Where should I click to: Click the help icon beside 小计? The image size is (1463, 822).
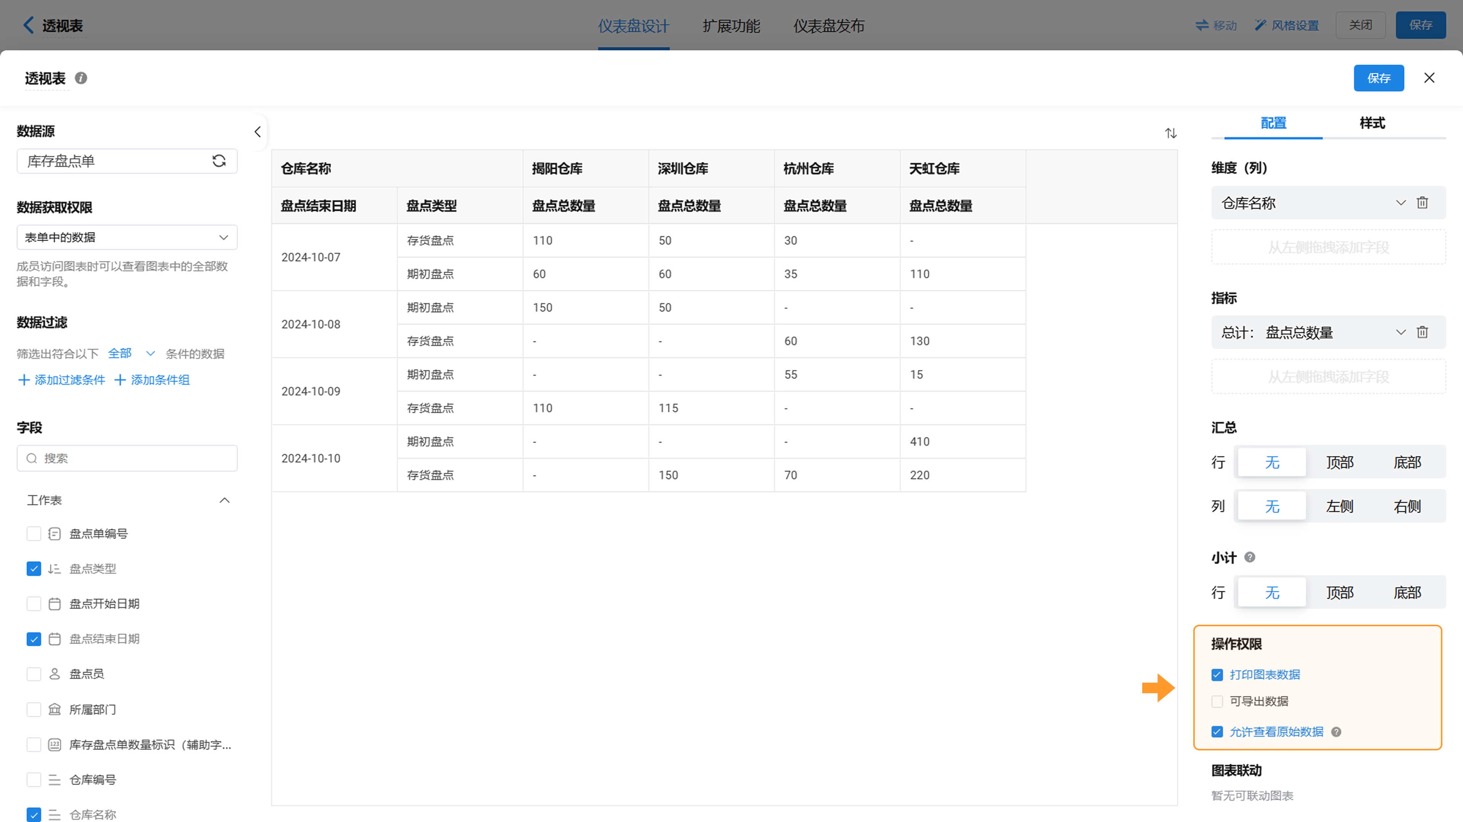point(1250,557)
